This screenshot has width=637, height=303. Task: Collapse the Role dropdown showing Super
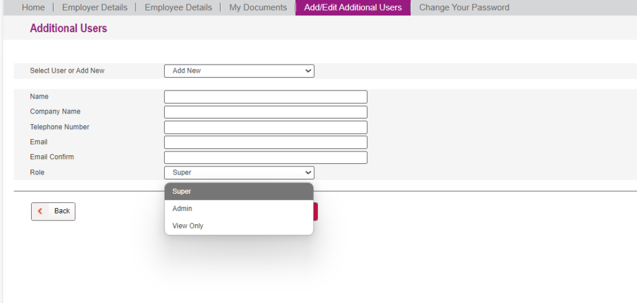click(239, 173)
